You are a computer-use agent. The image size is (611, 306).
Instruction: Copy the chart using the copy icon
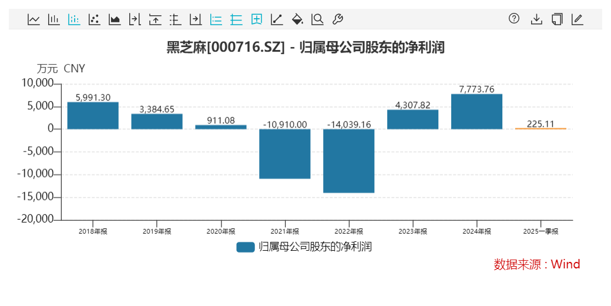(557, 19)
